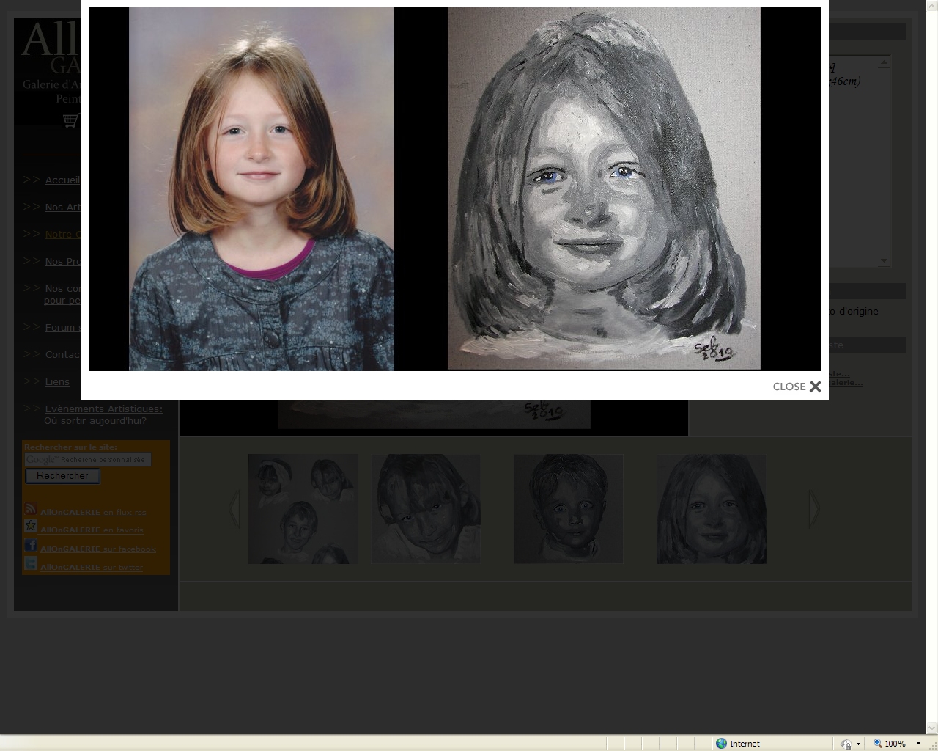Click the Google custom search field
The image size is (938, 751).
point(88,459)
